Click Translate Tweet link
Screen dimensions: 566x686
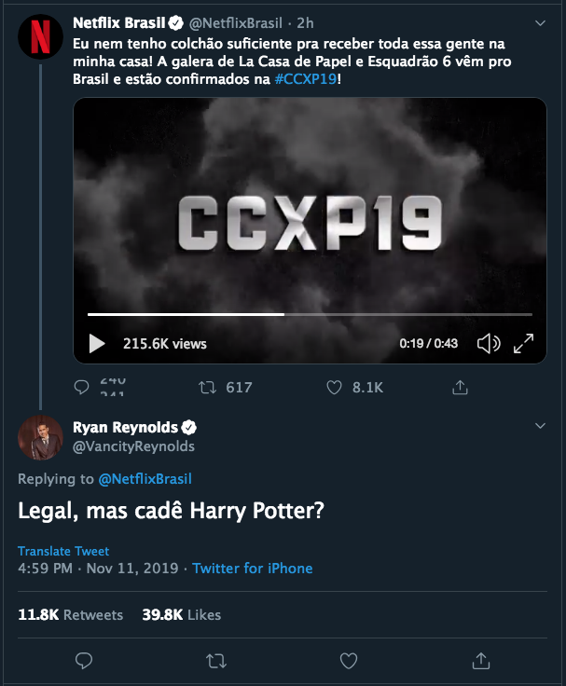[63, 551]
